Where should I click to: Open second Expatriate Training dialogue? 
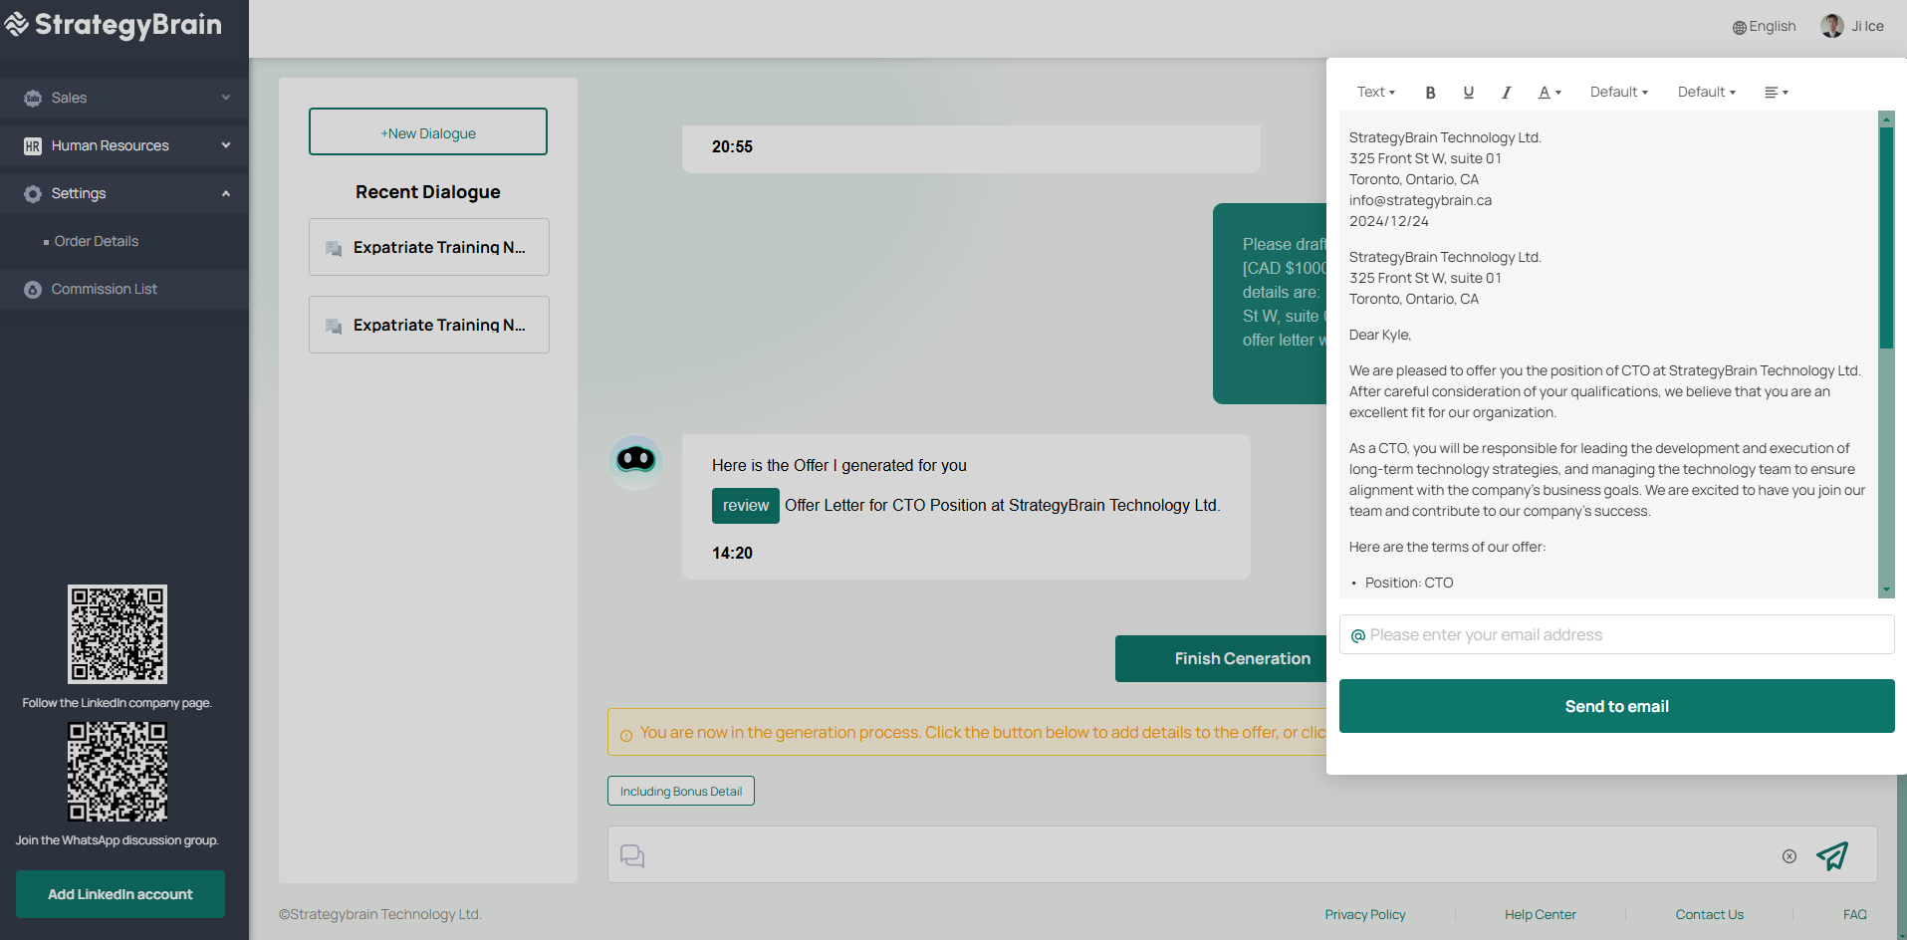pyautogui.click(x=429, y=325)
